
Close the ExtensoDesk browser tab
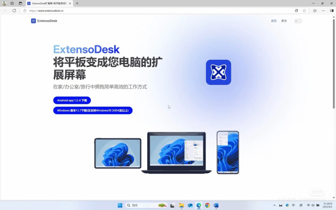click(70, 3)
